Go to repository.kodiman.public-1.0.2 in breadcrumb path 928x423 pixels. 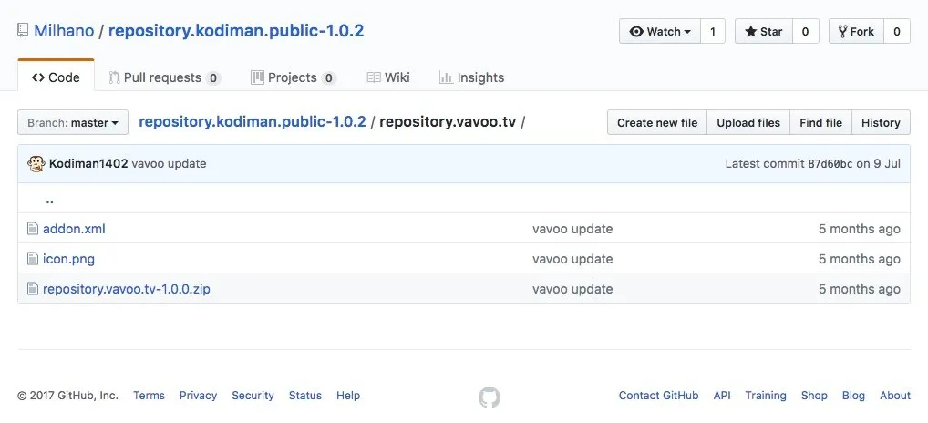coord(253,122)
